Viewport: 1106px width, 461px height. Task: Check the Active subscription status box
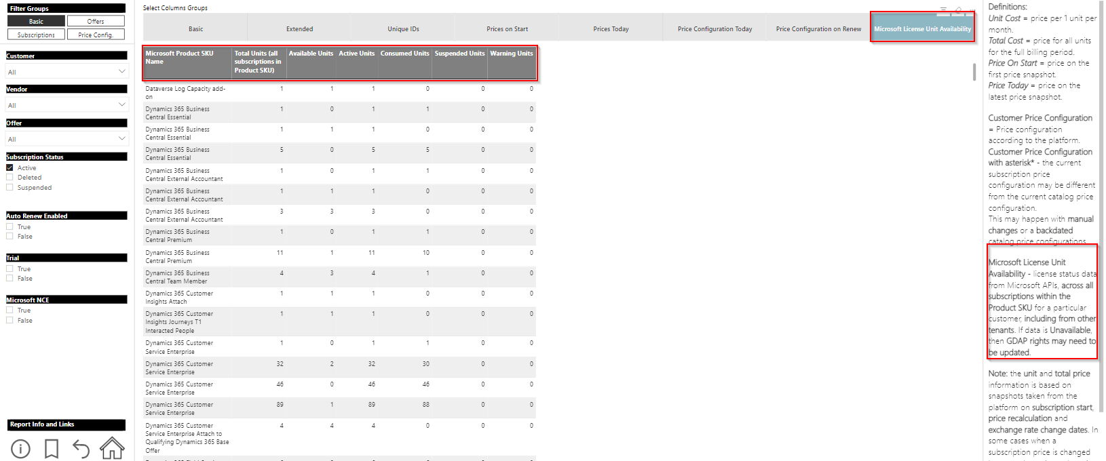9,167
